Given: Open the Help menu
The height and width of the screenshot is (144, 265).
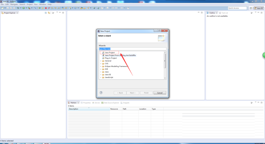Looking at the screenshot, I should coord(50,4).
